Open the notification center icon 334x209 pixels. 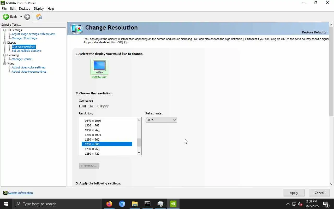[326, 204]
